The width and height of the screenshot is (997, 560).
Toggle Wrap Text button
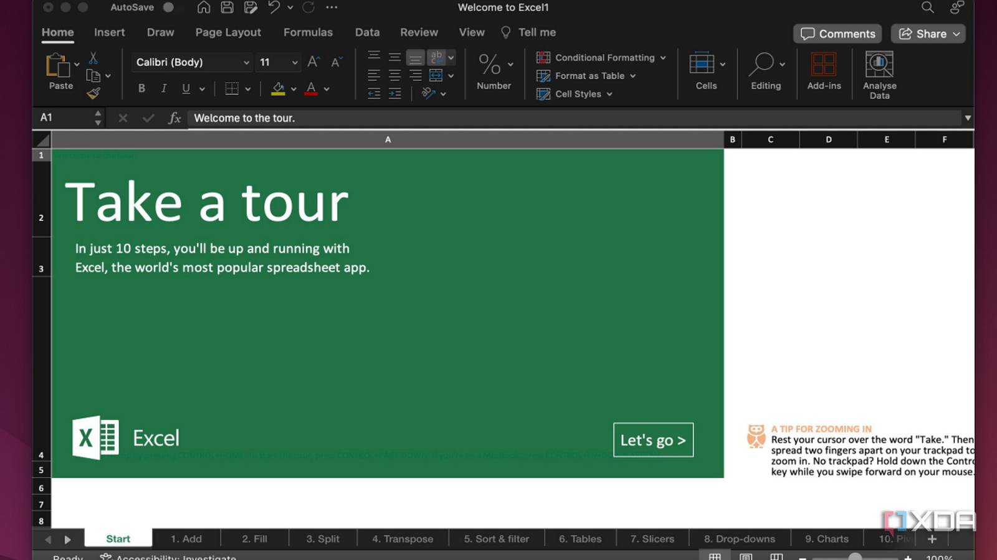(437, 57)
